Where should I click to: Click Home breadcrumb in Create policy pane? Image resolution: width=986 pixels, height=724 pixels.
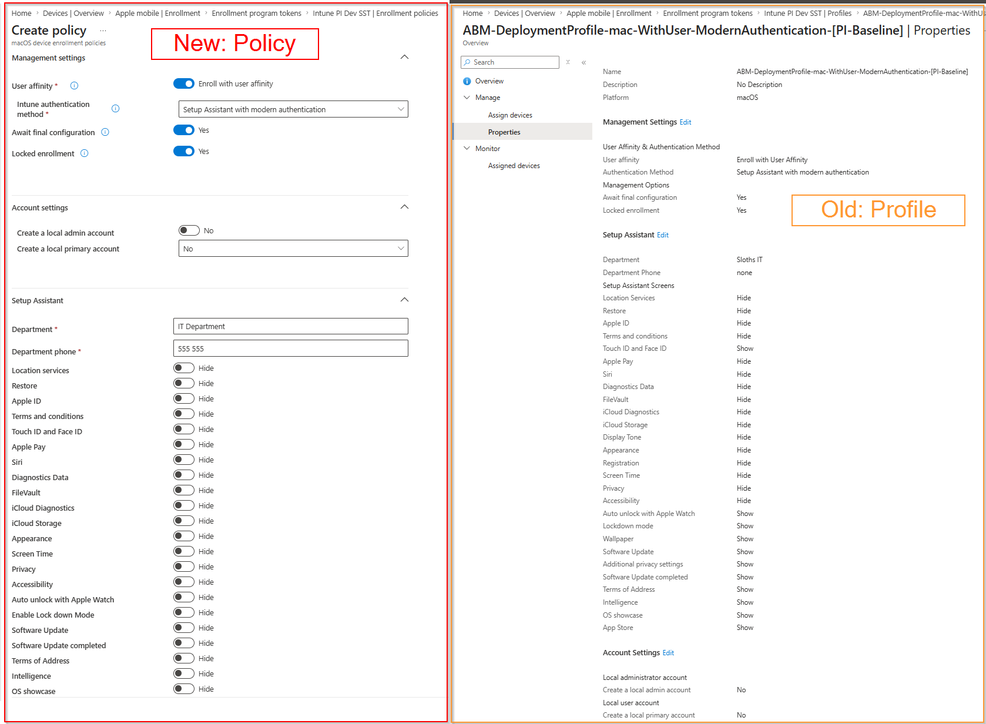[x=22, y=13]
